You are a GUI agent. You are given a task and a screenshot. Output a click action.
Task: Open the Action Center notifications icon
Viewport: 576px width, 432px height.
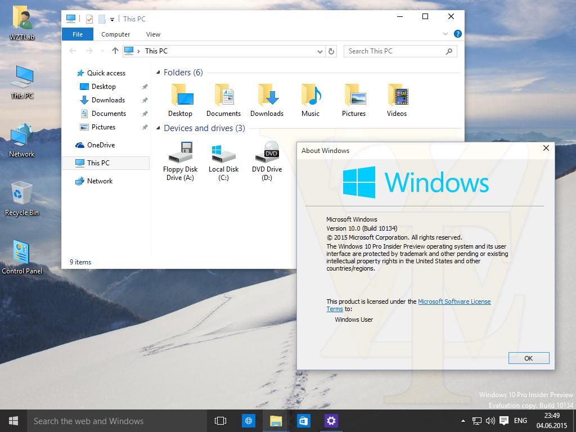[x=504, y=421]
